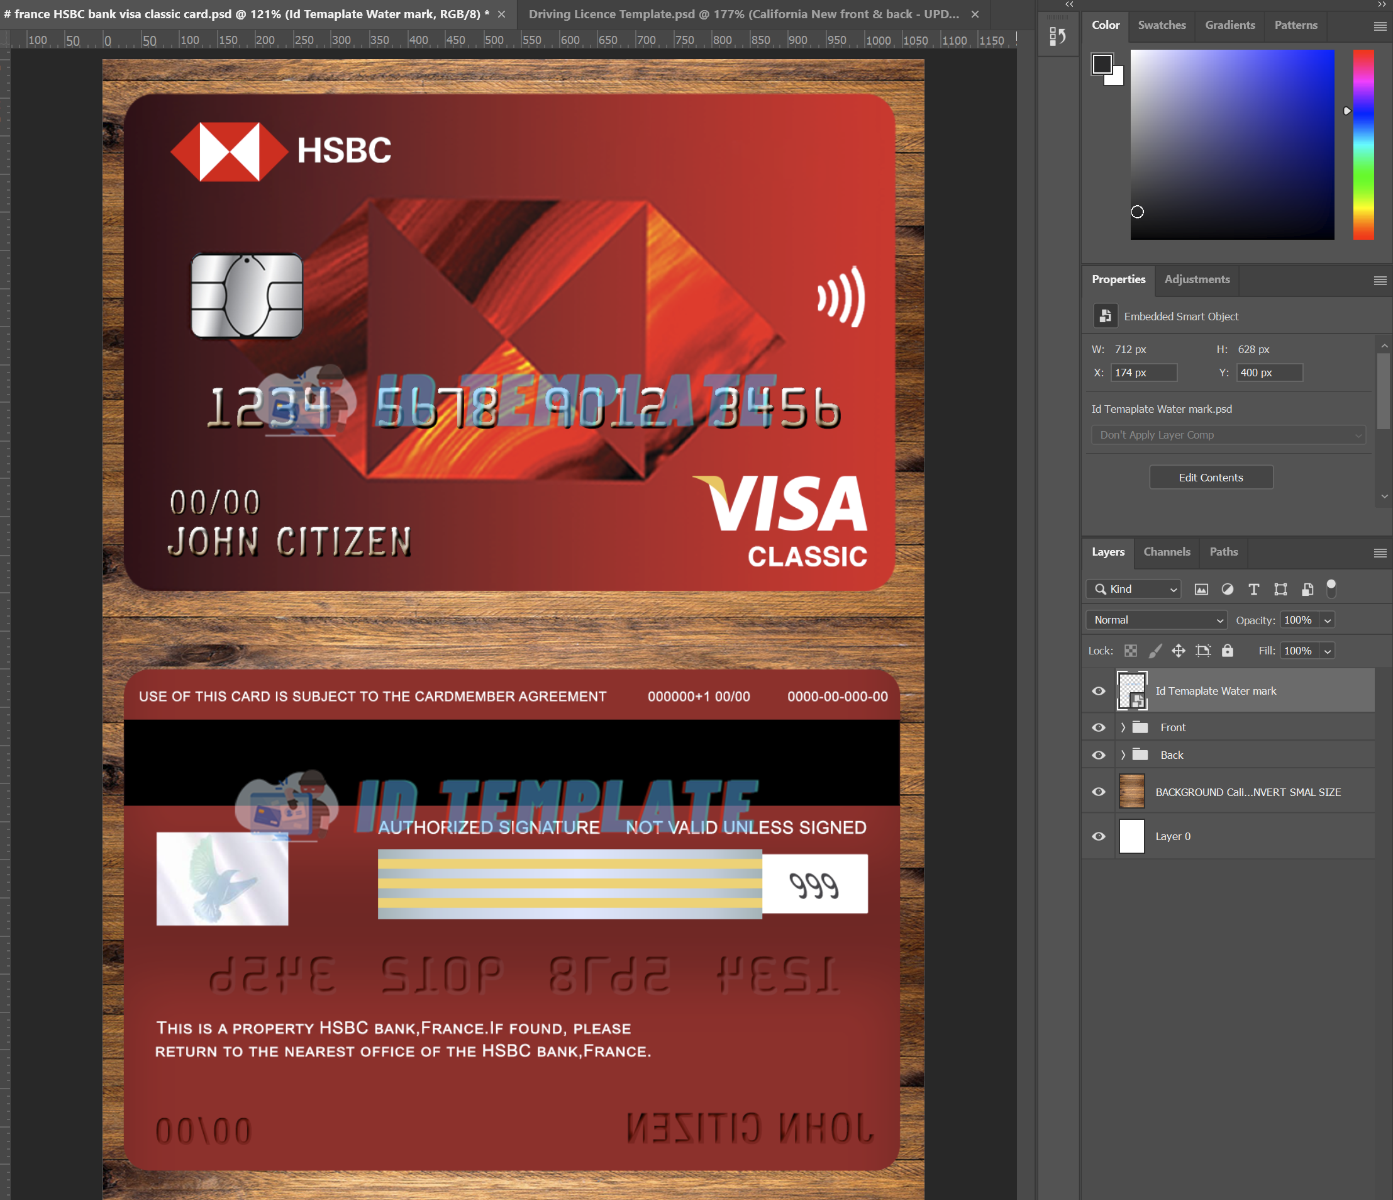Select the Color tab
This screenshot has height=1200, width=1393.
point(1105,25)
